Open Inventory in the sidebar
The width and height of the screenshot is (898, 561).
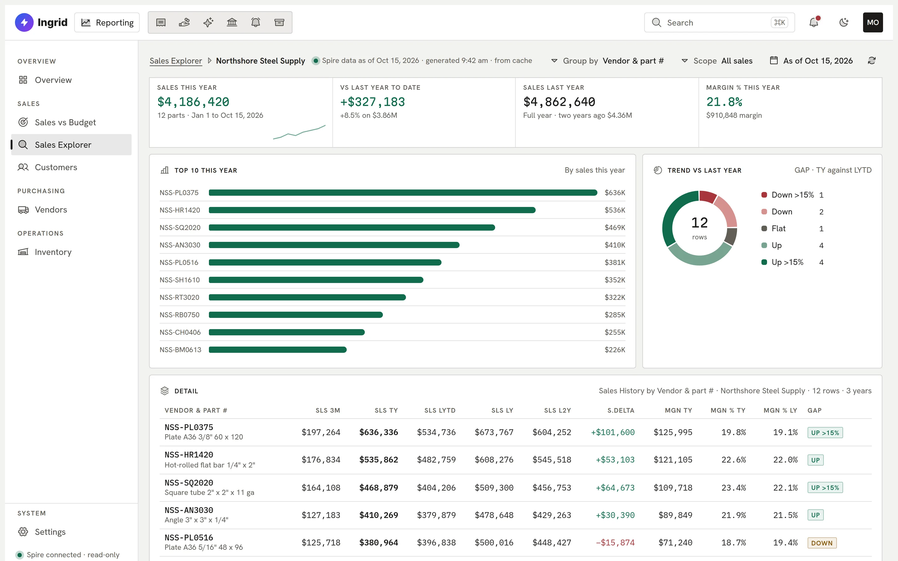pos(72,252)
